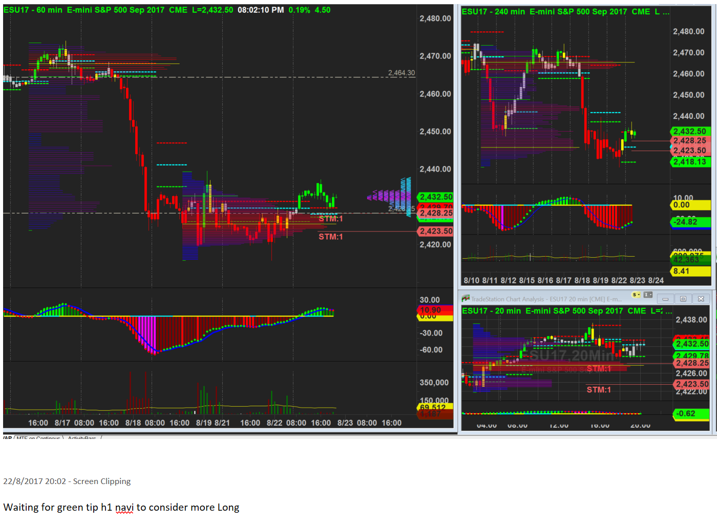Click the 2,464.30 level label on the 60 min chart
Image resolution: width=717 pixels, height=524 pixels.
402,73
